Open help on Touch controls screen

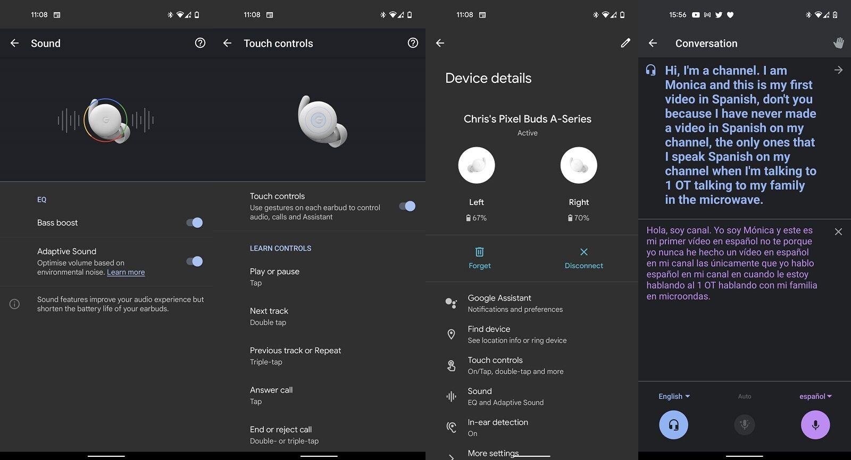[413, 43]
